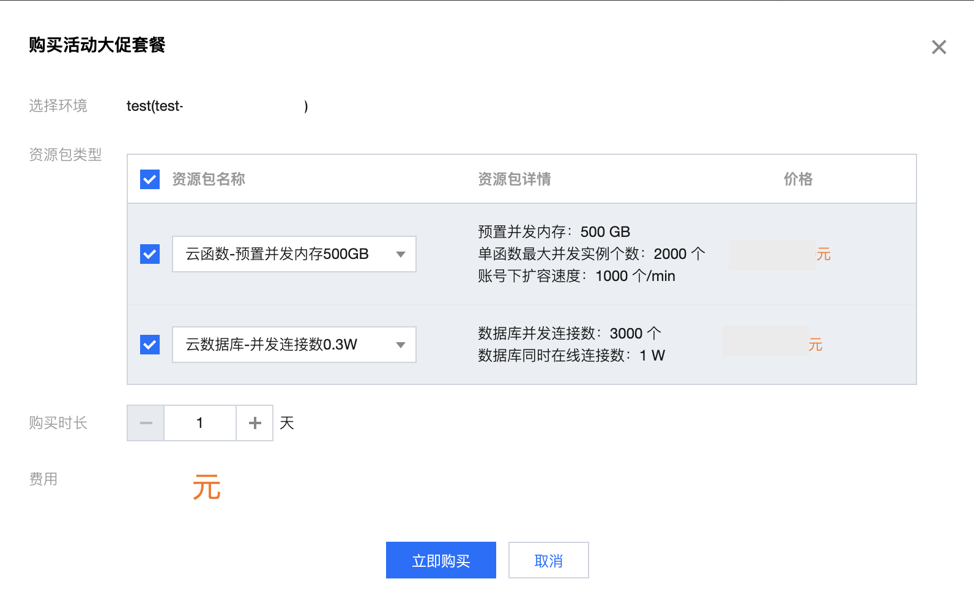Click the test(test- environment name text
This screenshot has width=974, height=606.
[x=155, y=106]
